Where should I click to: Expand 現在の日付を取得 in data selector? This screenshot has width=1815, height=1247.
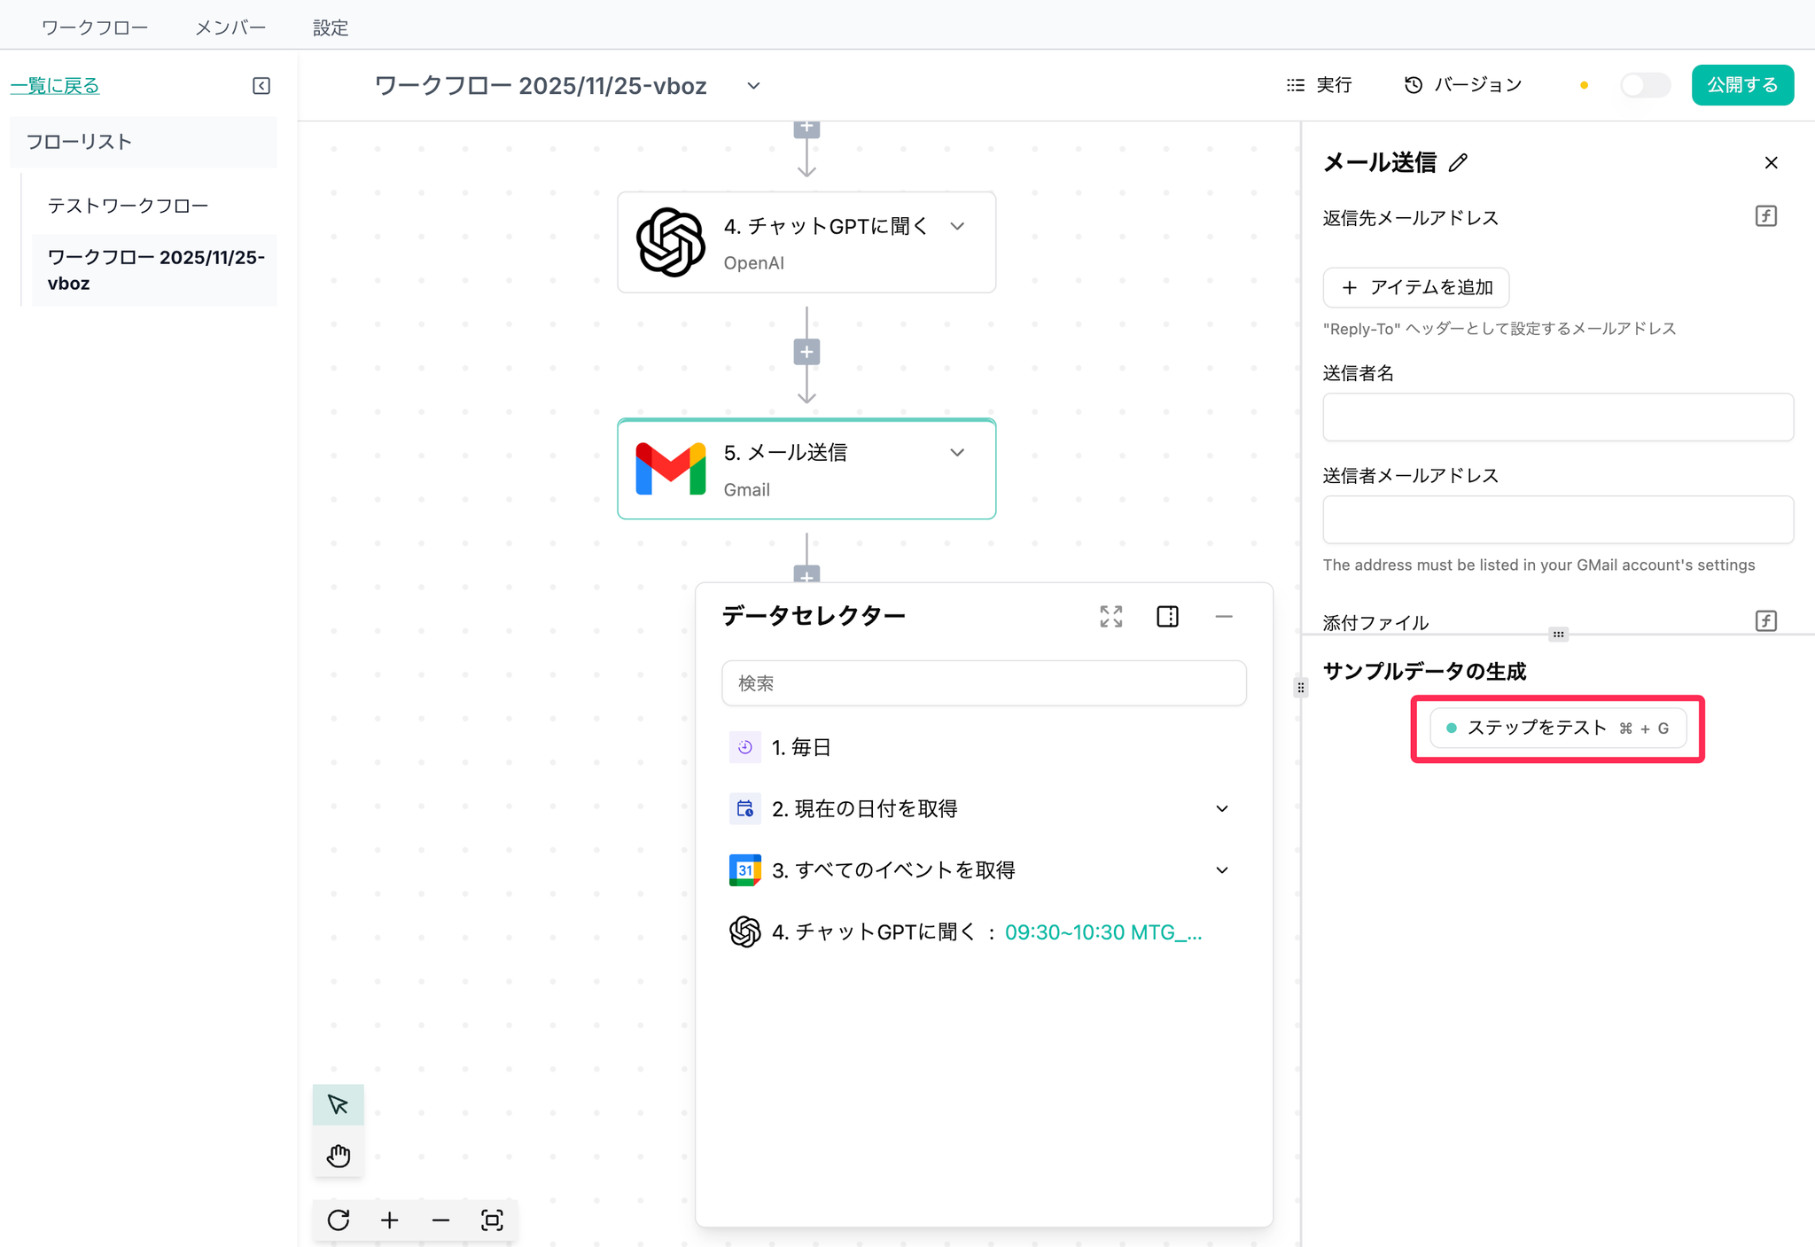point(1221,808)
